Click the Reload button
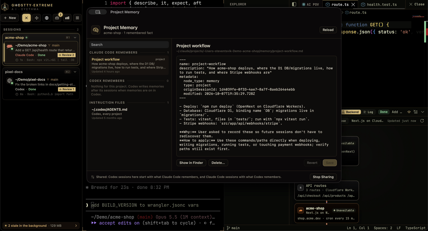The image size is (428, 231). 328,30
